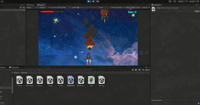The height and width of the screenshot is (105, 200).
Task: Open the Gizmos dropdown arrow
Action: pos(149,8)
